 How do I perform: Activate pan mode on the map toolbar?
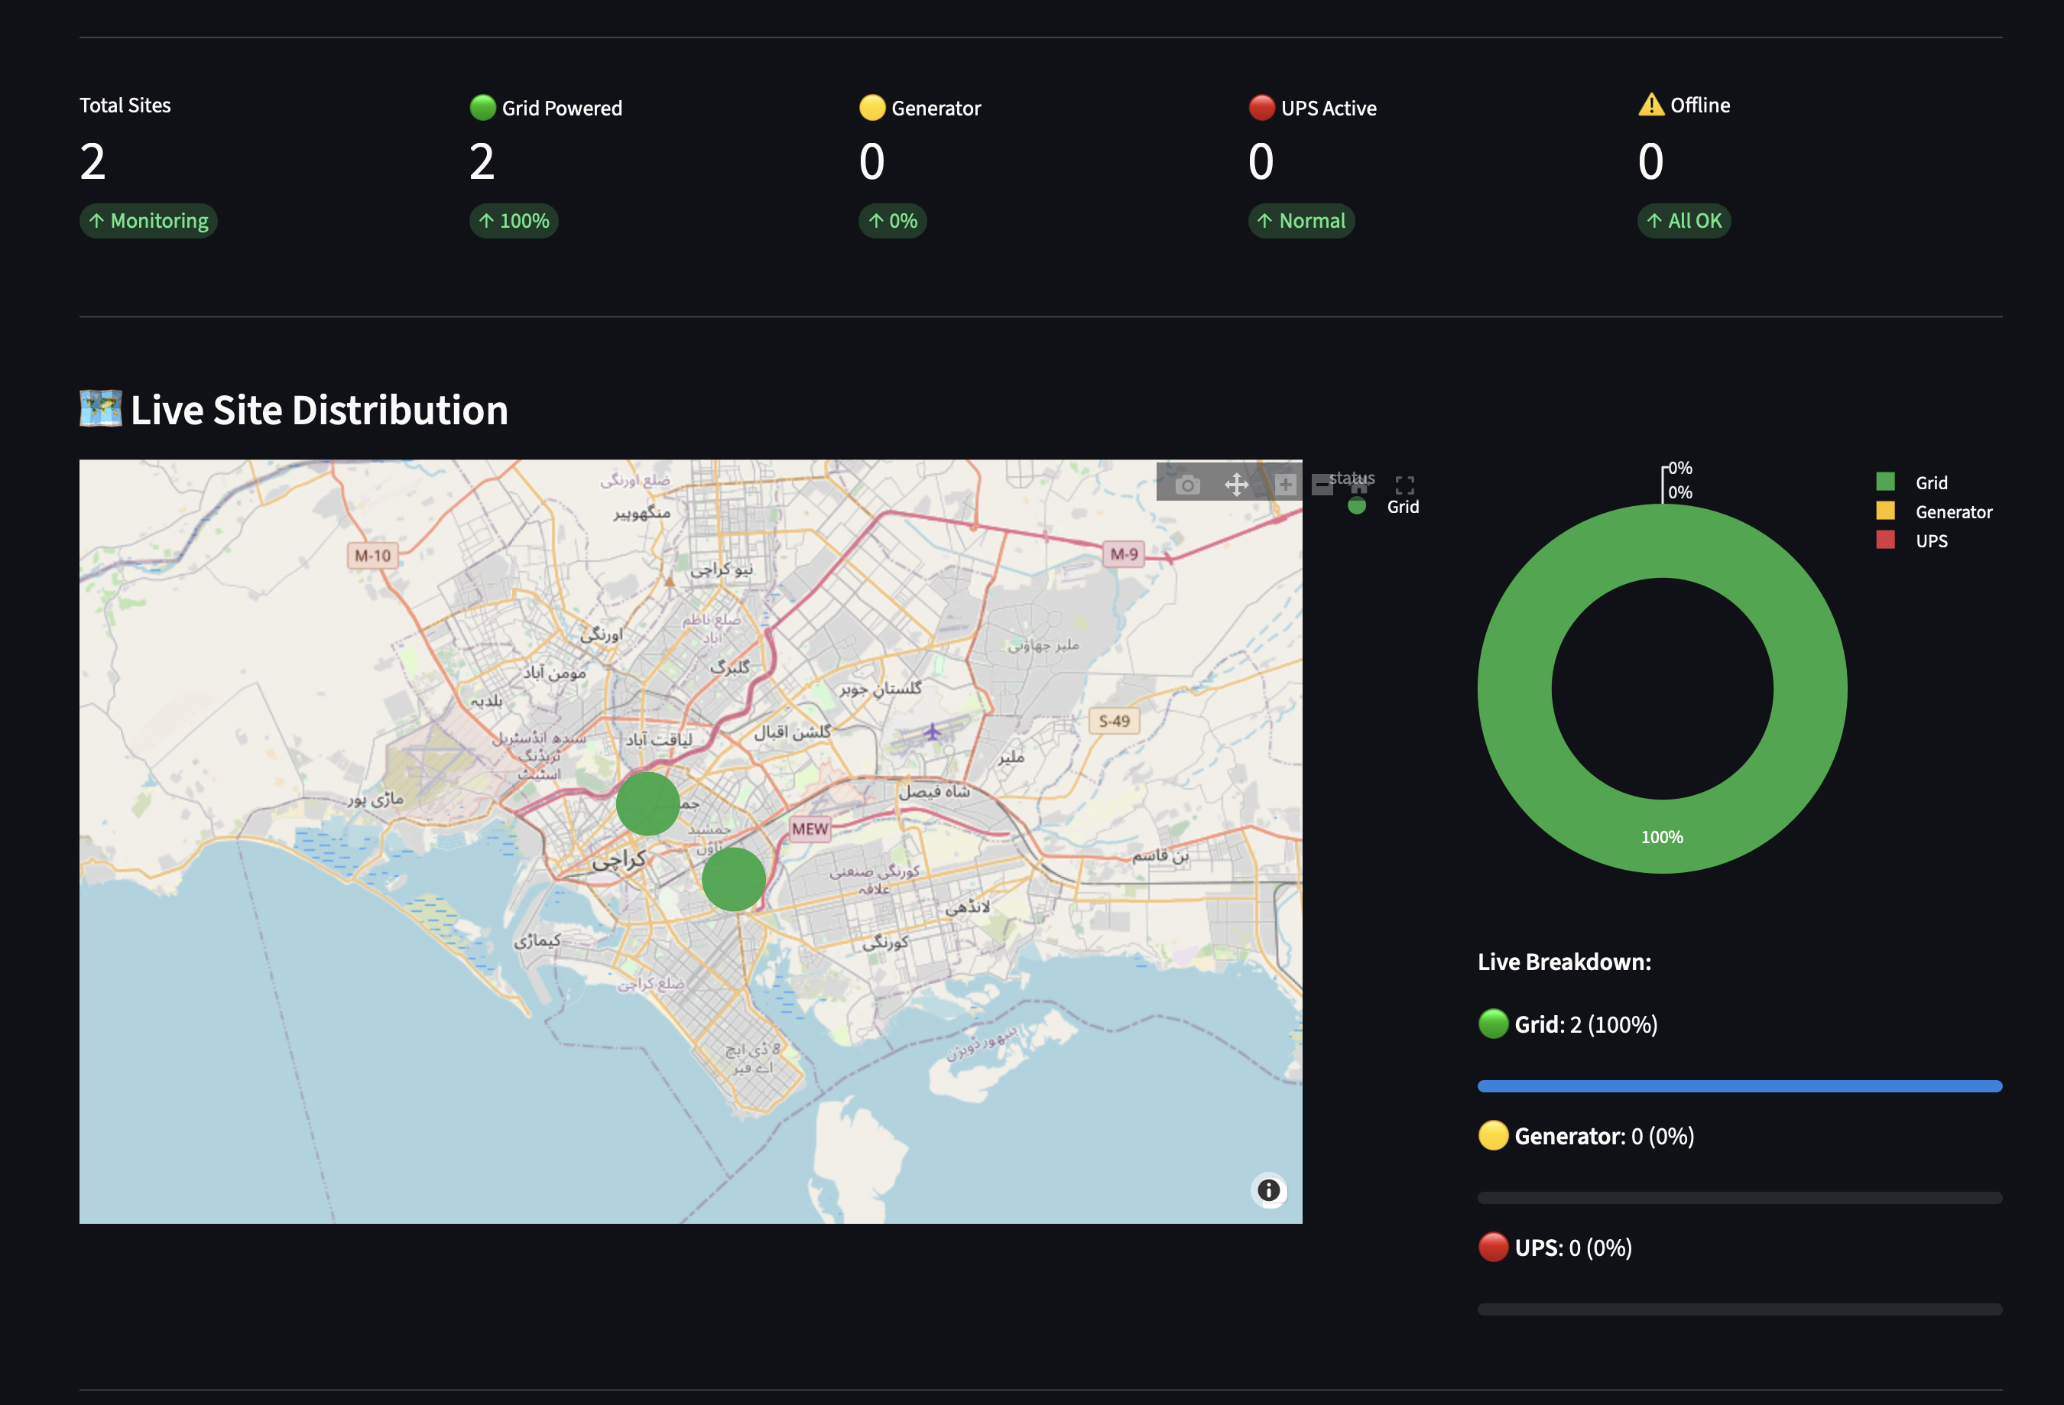tap(1236, 486)
